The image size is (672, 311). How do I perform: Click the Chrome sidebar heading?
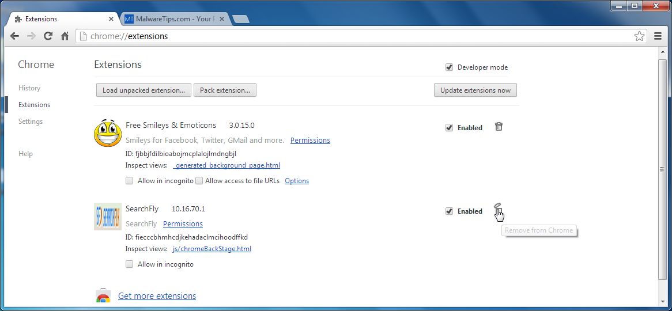36,65
